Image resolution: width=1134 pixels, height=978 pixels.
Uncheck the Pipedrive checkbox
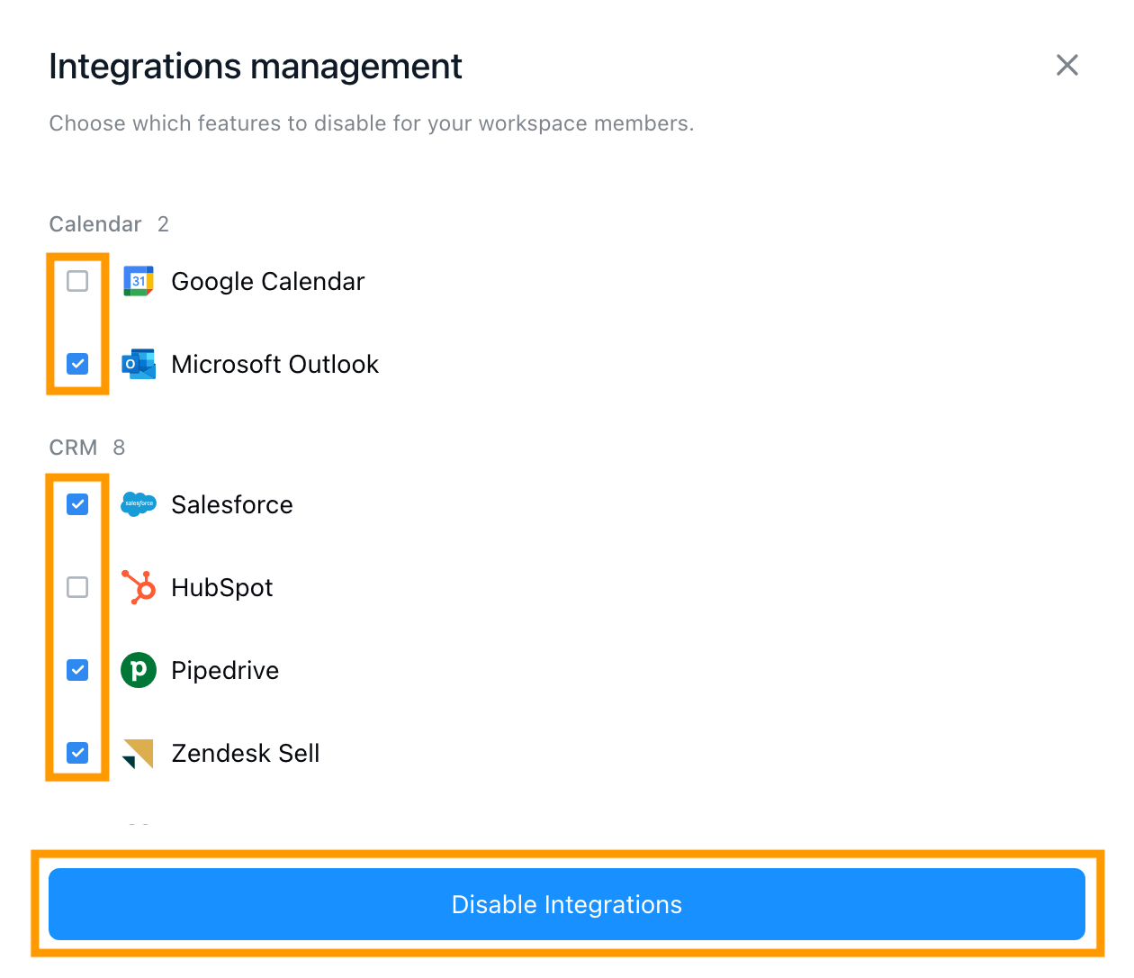point(77,670)
